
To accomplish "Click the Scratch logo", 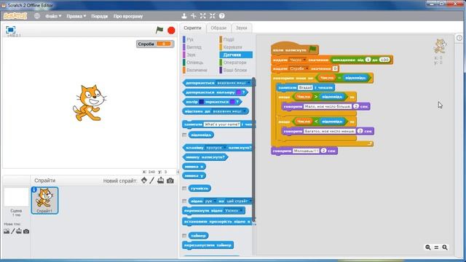I will pyautogui.click(x=15, y=16).
